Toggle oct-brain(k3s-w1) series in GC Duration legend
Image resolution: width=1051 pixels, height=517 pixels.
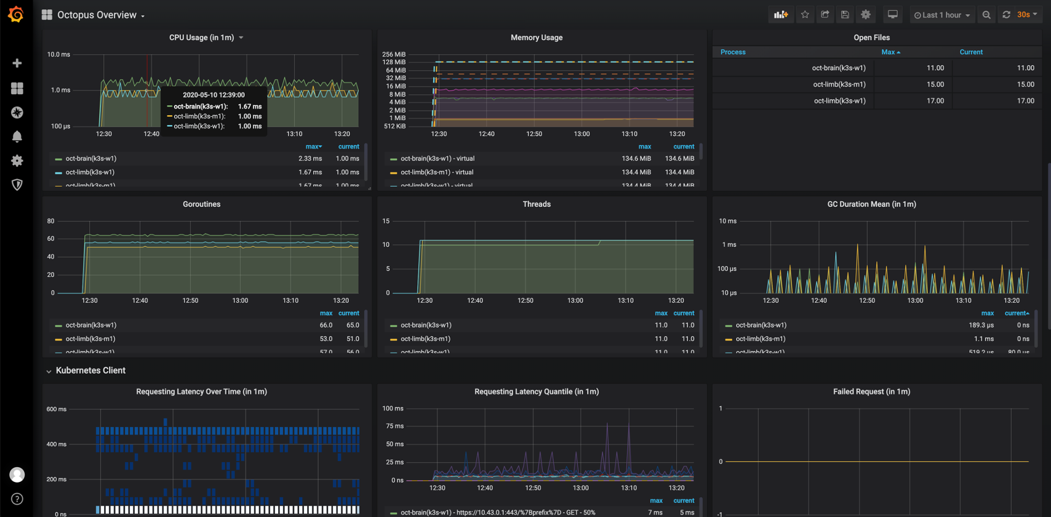(761, 325)
